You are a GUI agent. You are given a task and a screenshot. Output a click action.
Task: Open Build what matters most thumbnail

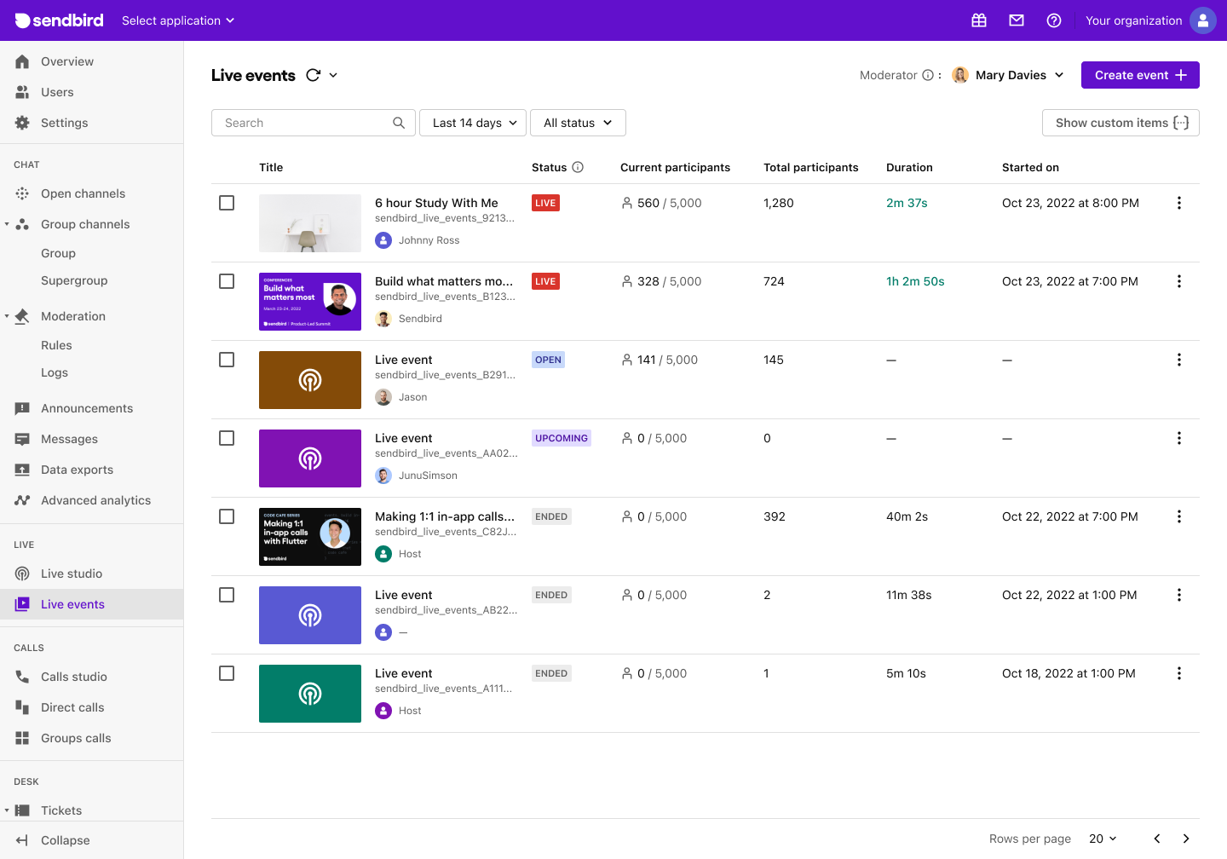point(310,302)
